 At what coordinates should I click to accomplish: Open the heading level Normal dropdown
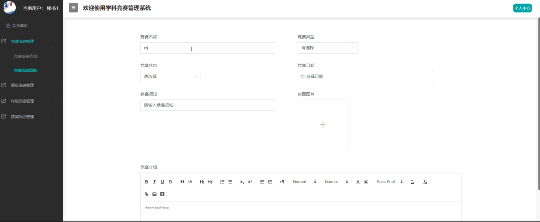pos(336,182)
